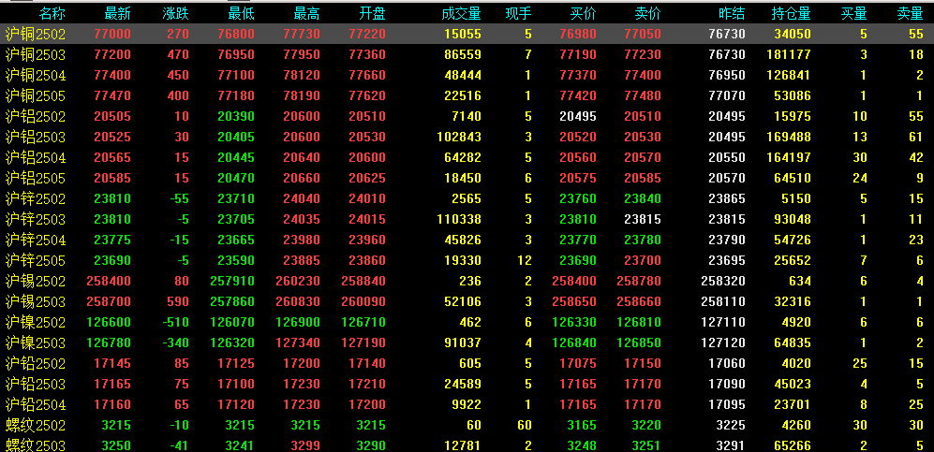
Task: Click the 最低 column header
Action: (x=242, y=14)
